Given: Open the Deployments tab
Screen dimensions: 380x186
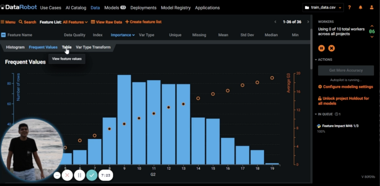Looking at the screenshot, I should [143, 8].
